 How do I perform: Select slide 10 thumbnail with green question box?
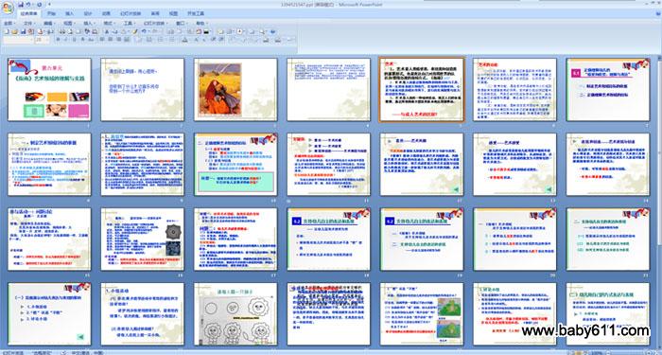[235, 165]
